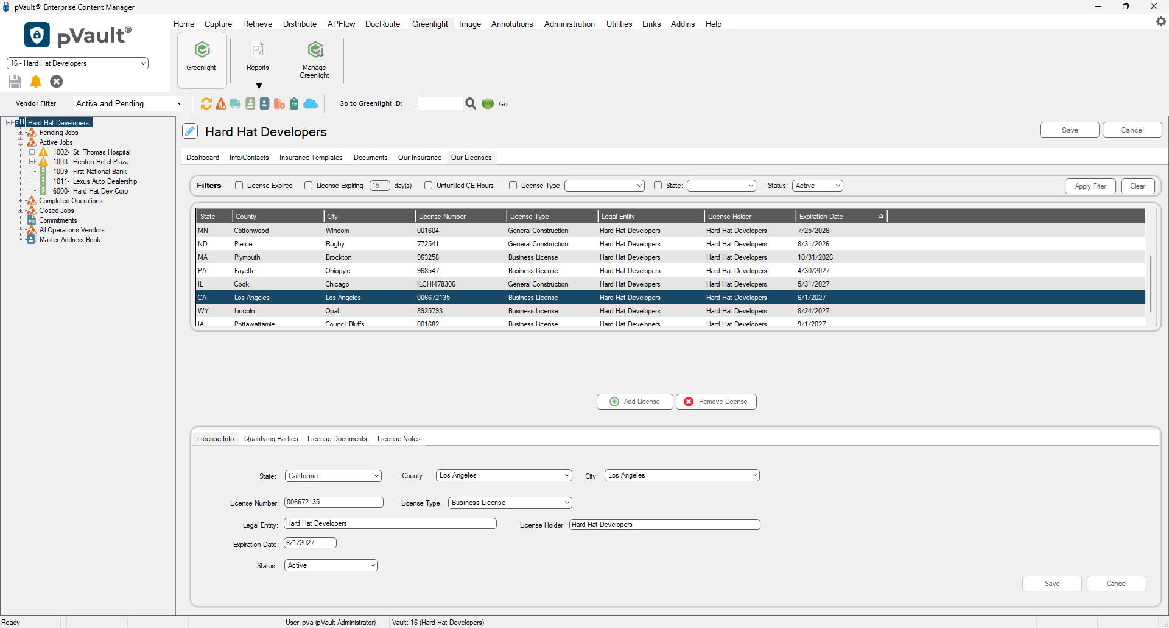Toggle the Unfulfilled CE Hours checkbox
This screenshot has width=1169, height=628.
428,186
